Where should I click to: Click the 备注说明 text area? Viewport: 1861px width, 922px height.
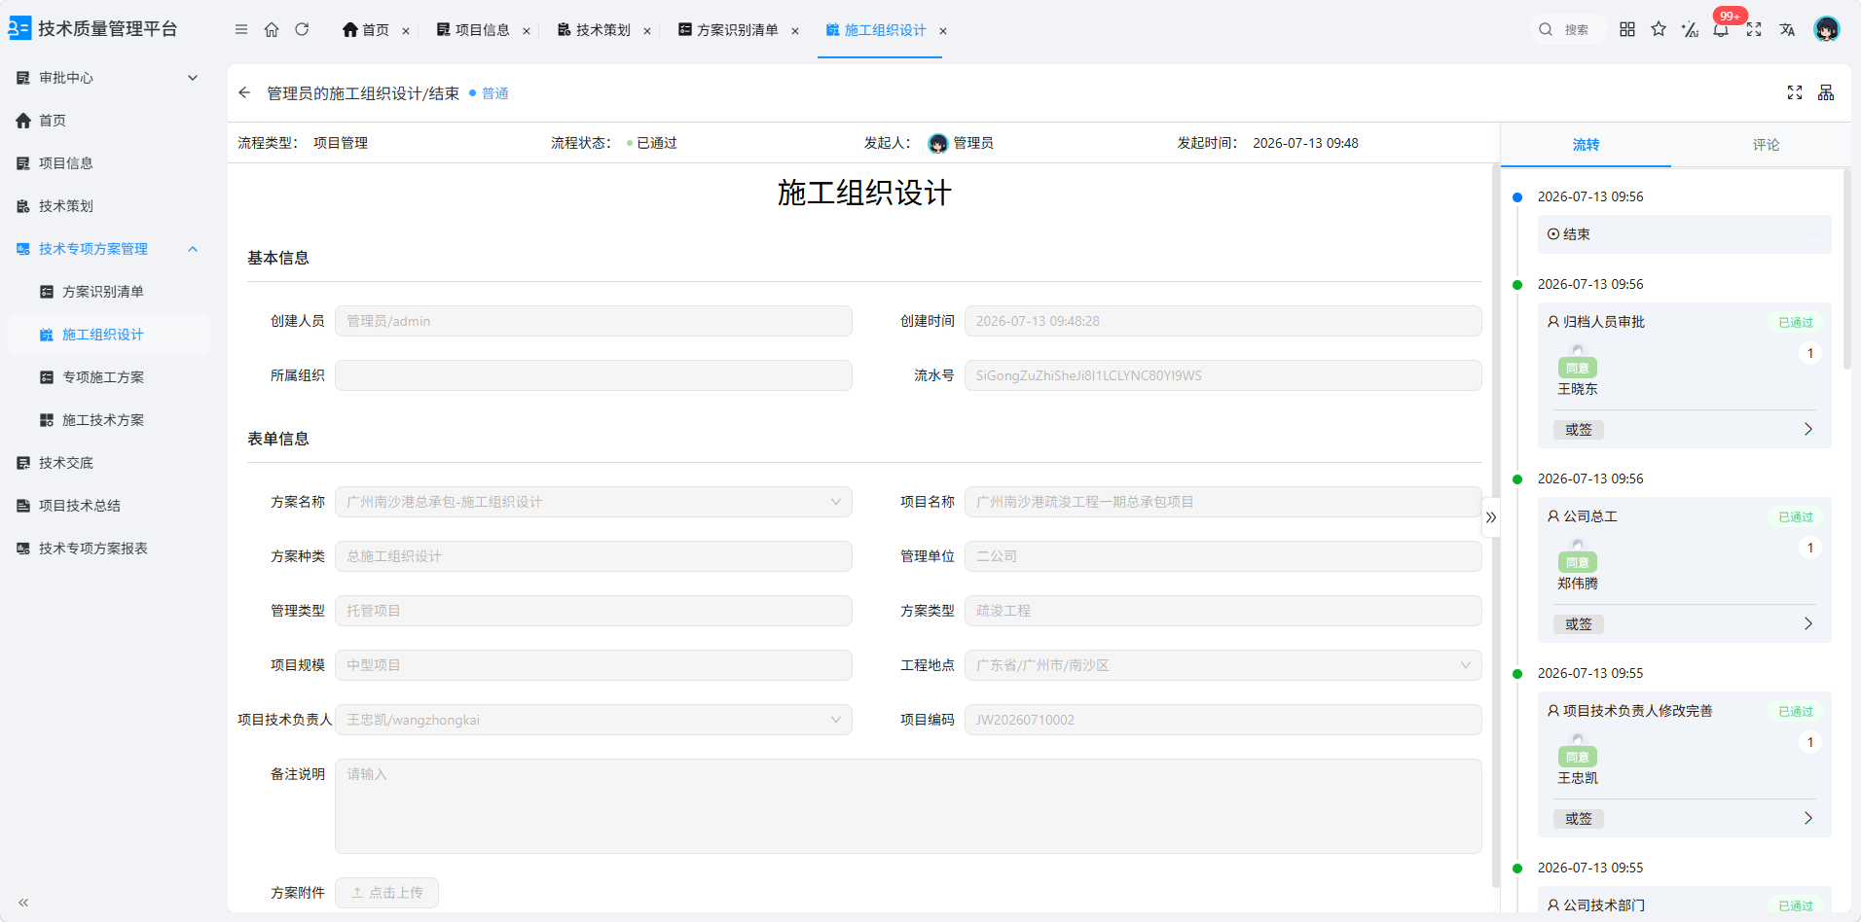(908, 806)
